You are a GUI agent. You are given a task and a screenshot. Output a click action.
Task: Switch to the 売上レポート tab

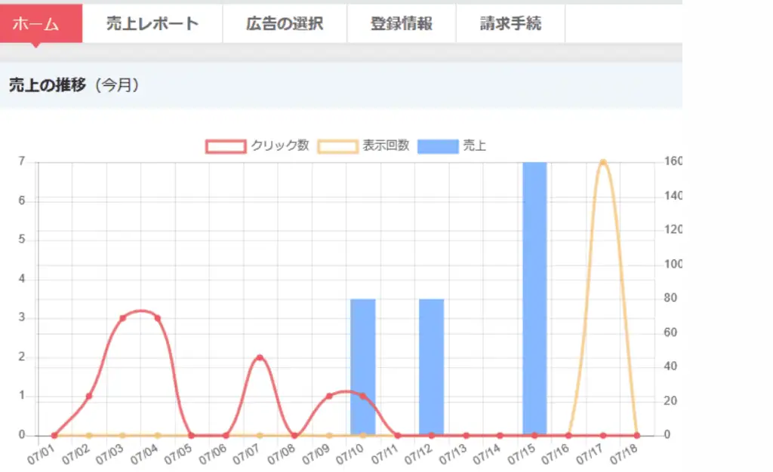152,23
